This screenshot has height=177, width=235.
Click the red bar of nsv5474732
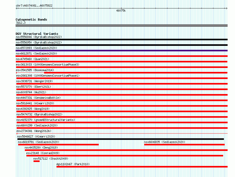point(122,117)
